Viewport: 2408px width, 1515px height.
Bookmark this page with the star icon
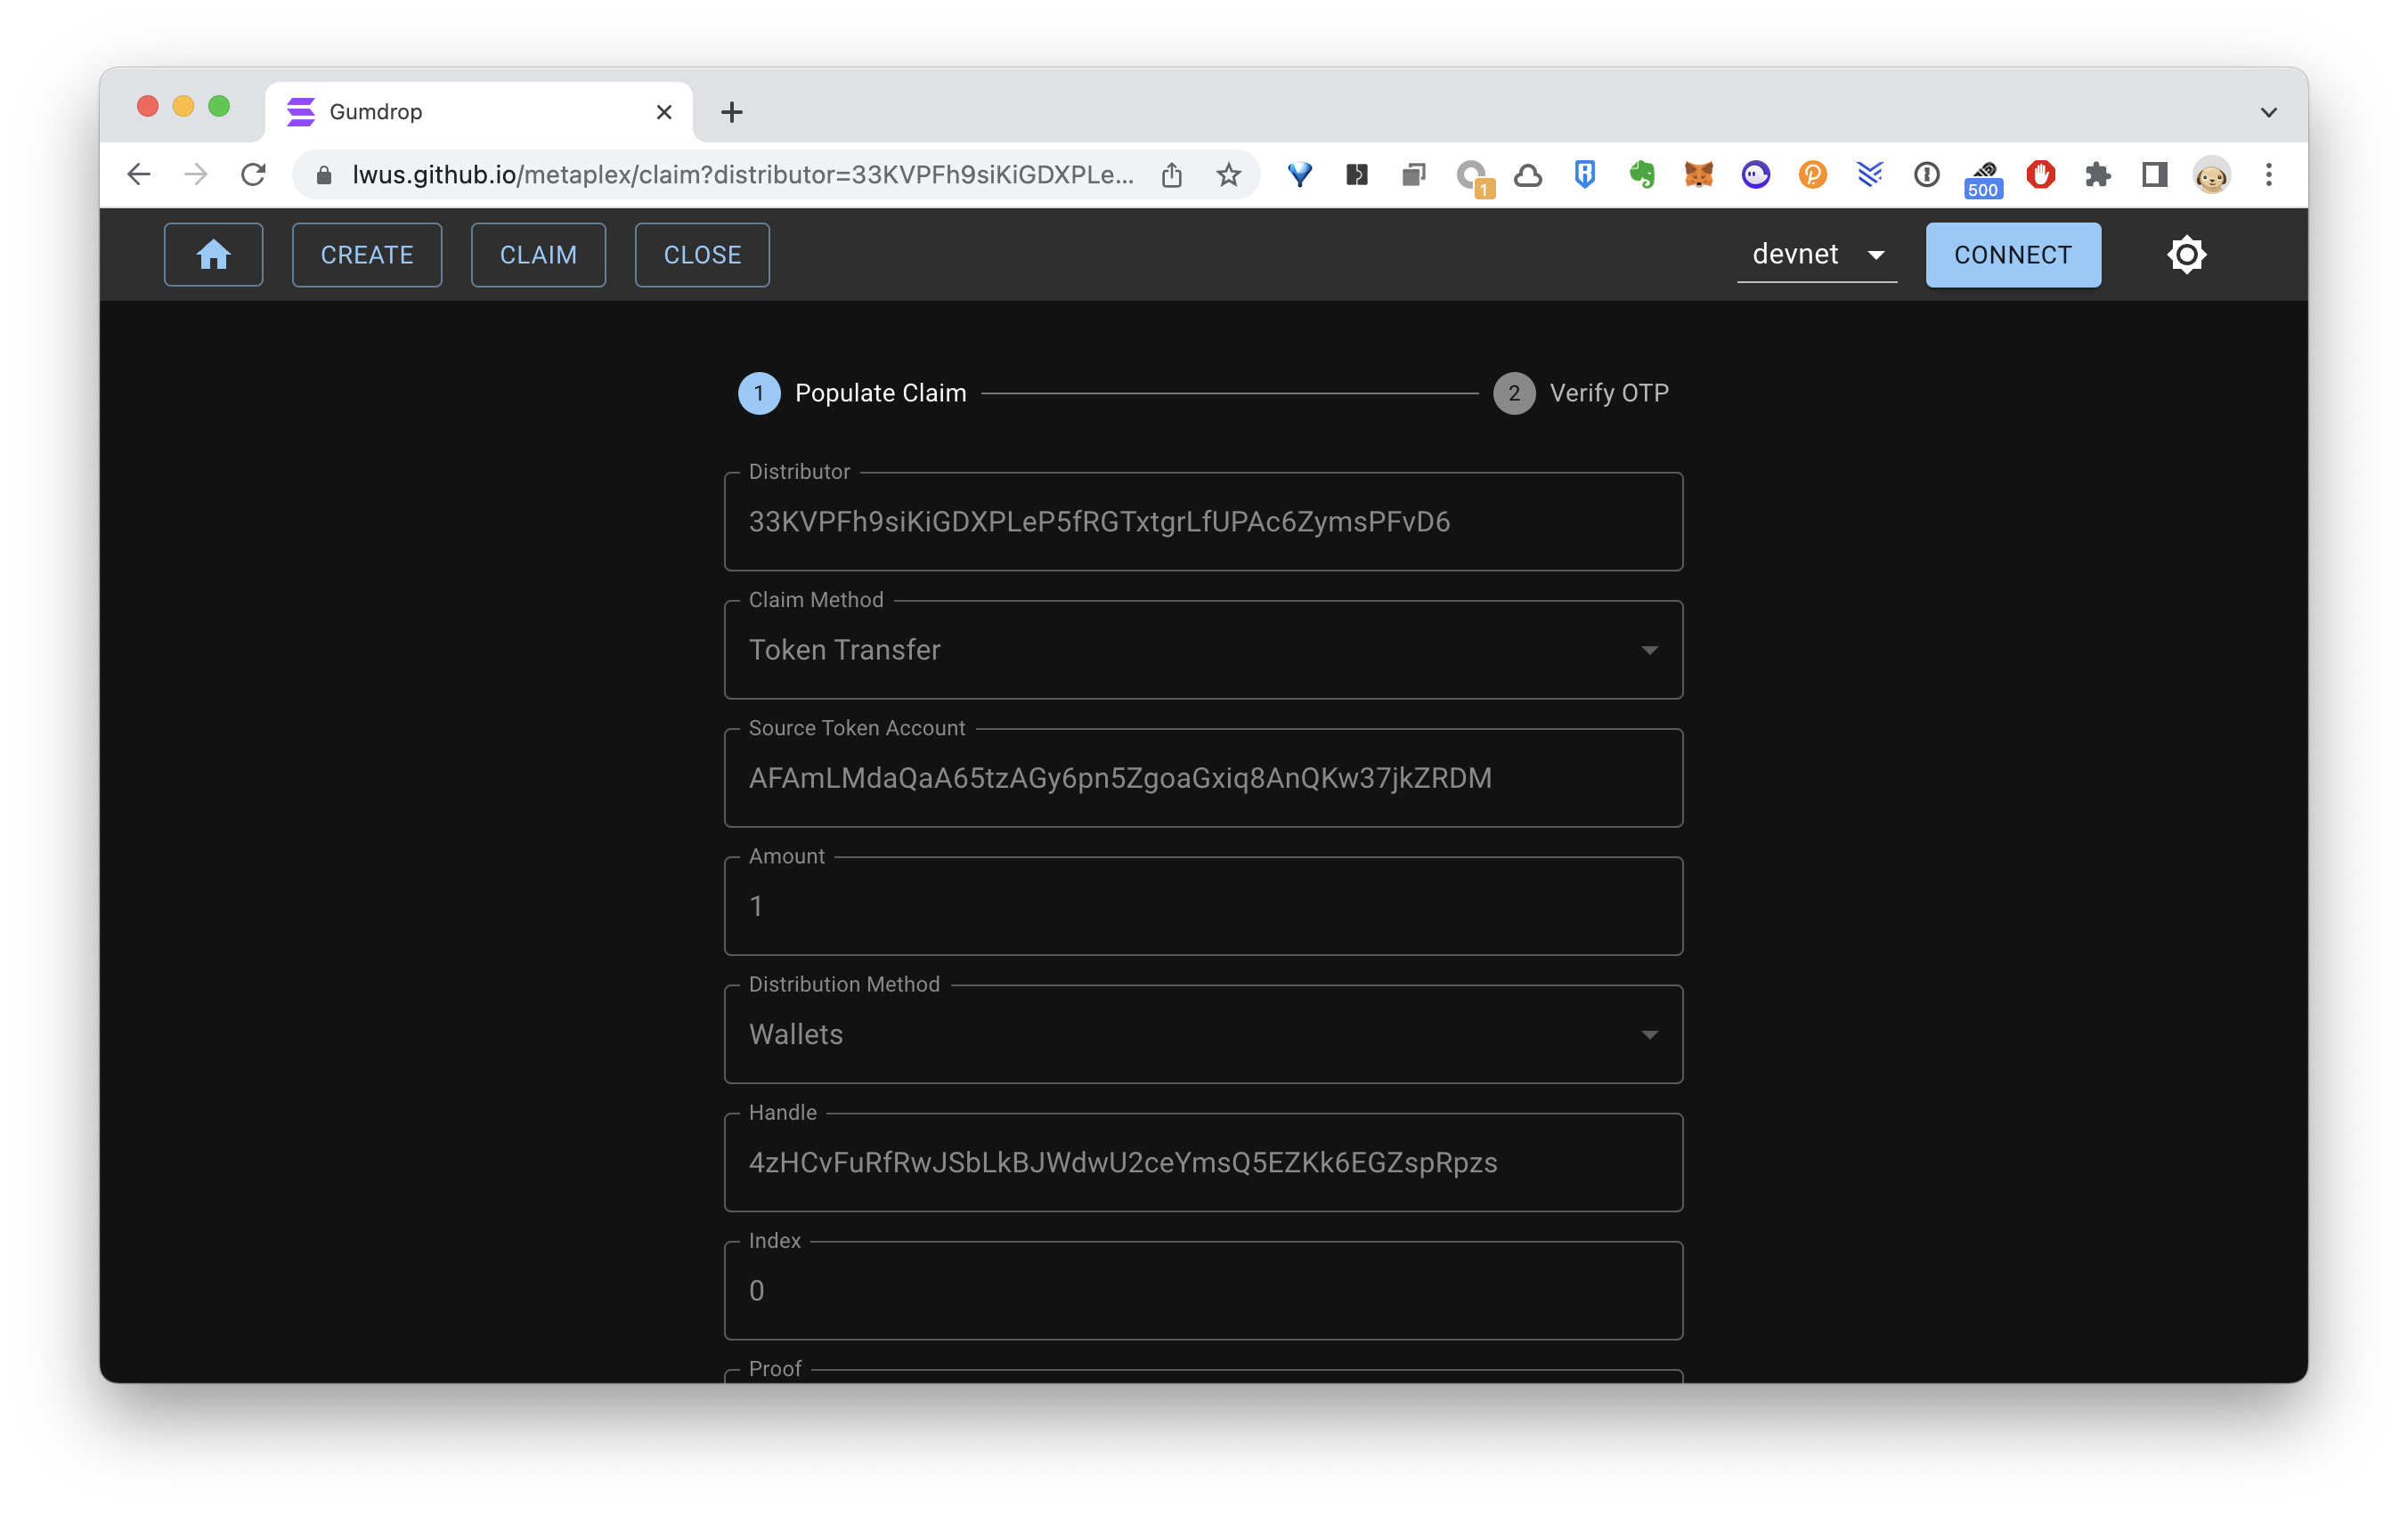coord(1229,174)
